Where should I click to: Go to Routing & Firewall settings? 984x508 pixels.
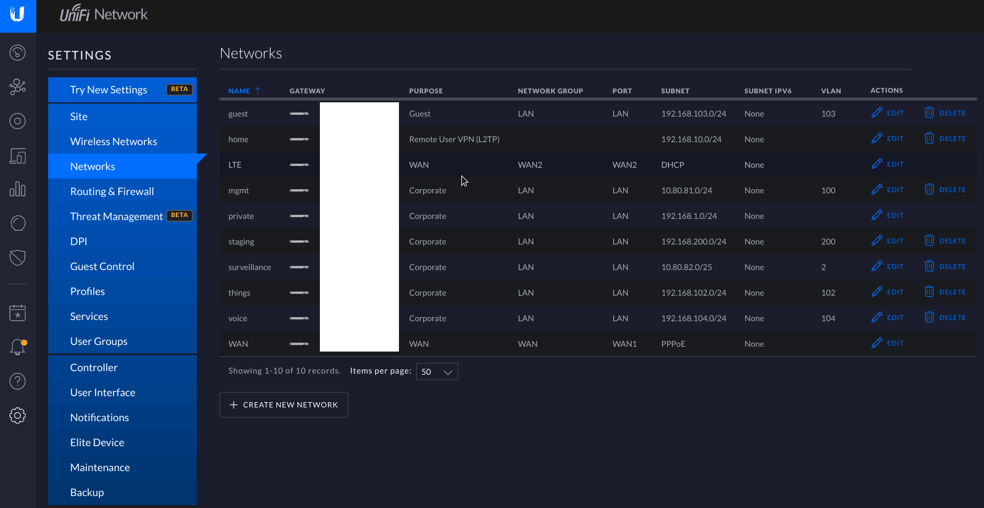coord(112,192)
